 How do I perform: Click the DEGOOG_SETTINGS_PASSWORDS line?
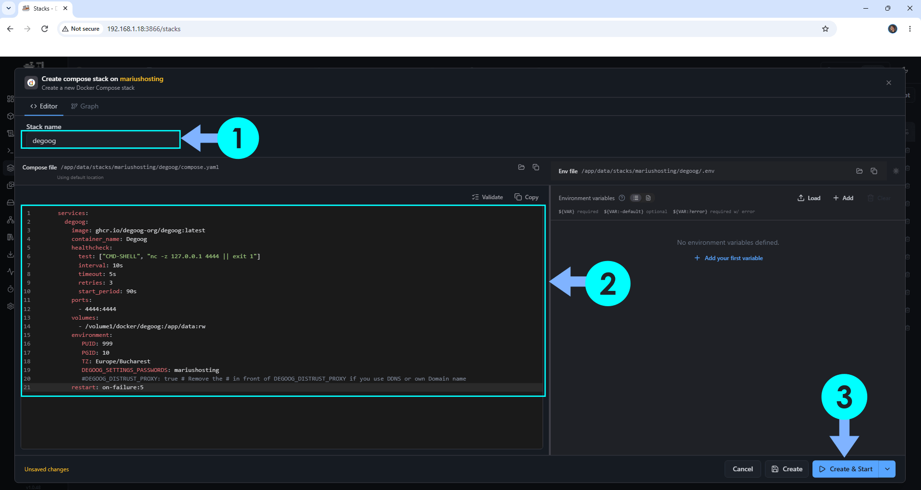(x=150, y=370)
